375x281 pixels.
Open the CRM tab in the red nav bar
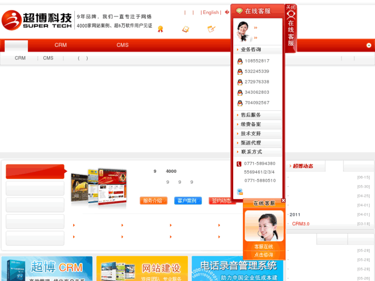point(60,45)
